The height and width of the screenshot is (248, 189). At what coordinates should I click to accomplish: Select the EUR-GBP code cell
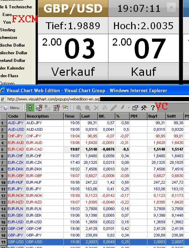16,176
